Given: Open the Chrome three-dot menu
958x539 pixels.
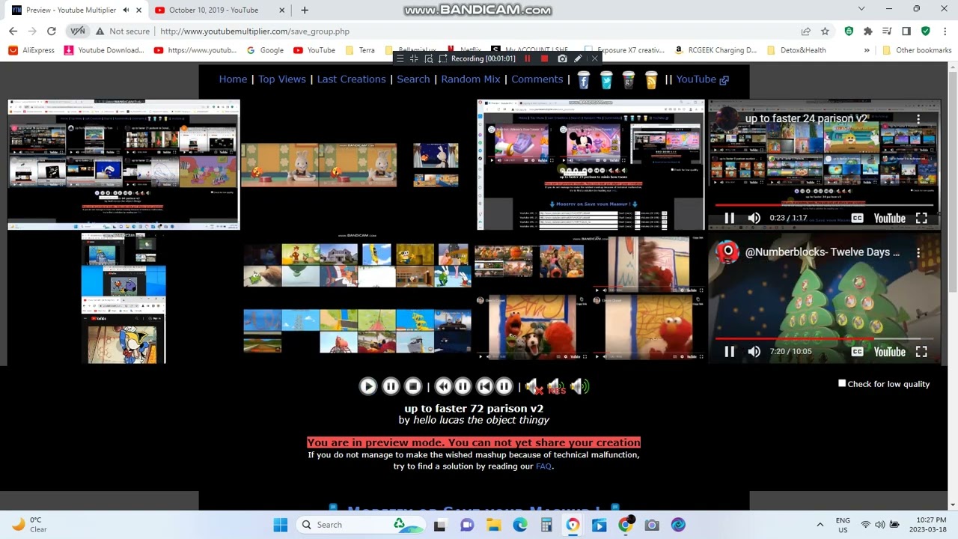Looking at the screenshot, I should 945,31.
